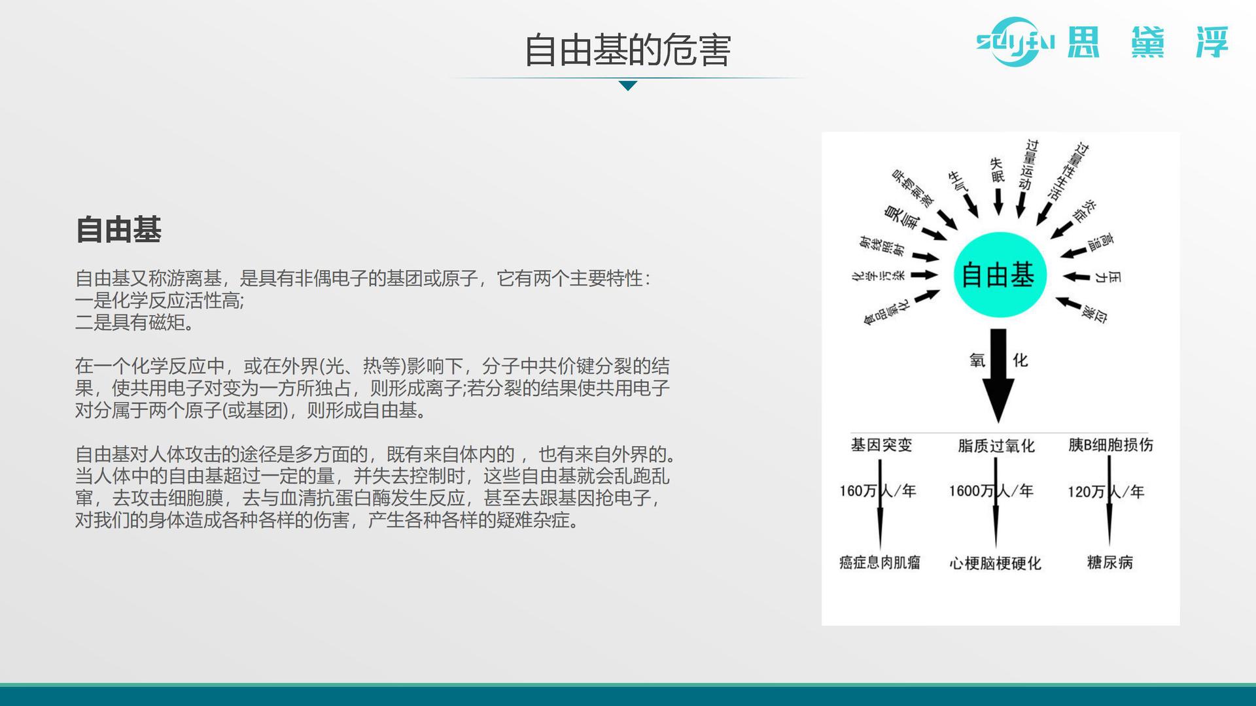Viewport: 1256px width, 706px height.
Task: Click the 胰B细胞损伤 label in diagram
Action: pyautogui.click(x=1111, y=445)
